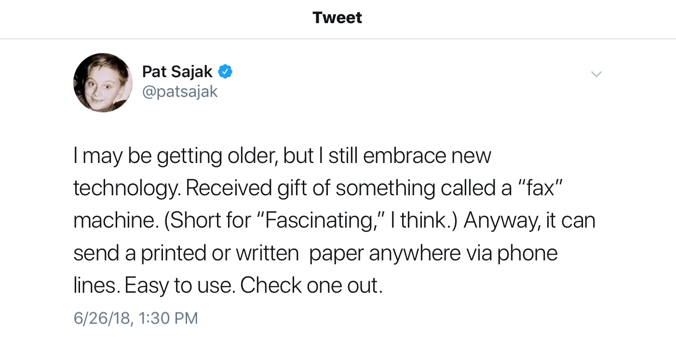Screen dimensions: 676x339
Task: Click the words "printed or written"
Action: tap(219, 253)
